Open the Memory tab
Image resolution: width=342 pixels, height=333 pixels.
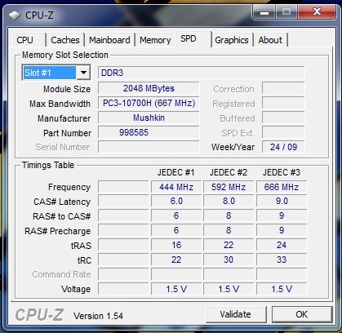tap(155, 40)
